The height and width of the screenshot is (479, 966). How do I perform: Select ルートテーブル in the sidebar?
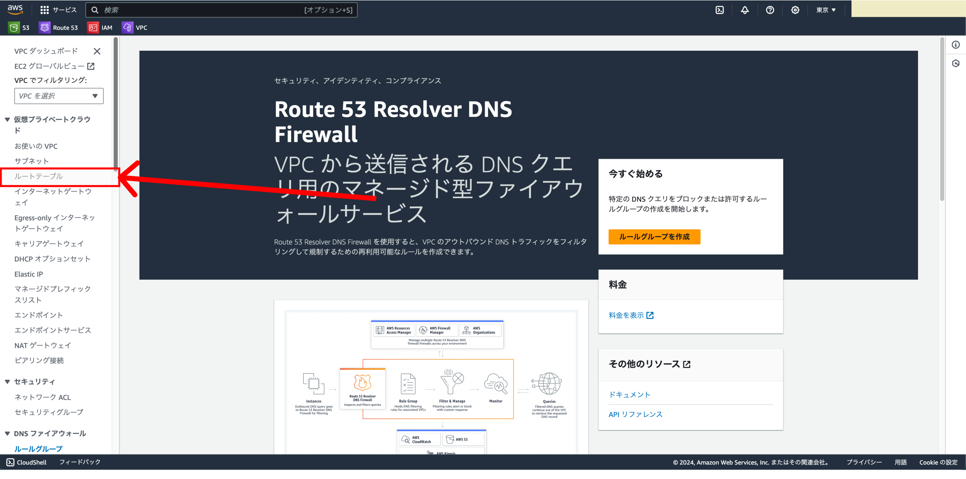pyautogui.click(x=38, y=176)
